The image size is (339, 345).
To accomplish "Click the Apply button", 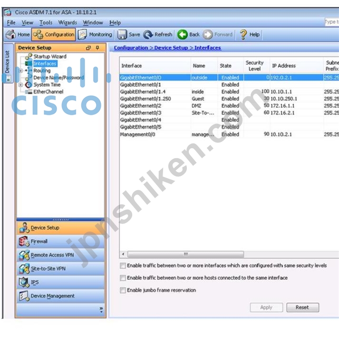I will 266,307.
